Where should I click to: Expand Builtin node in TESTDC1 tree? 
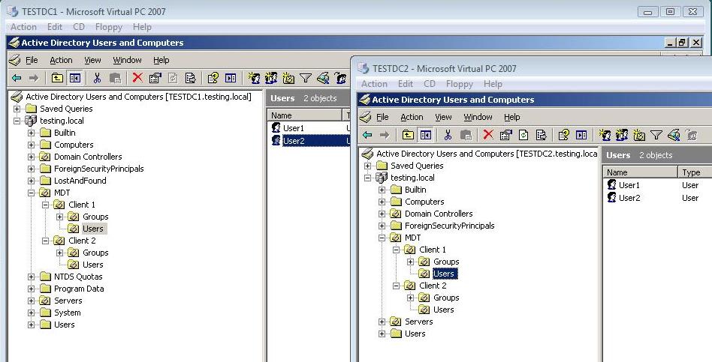(32, 133)
